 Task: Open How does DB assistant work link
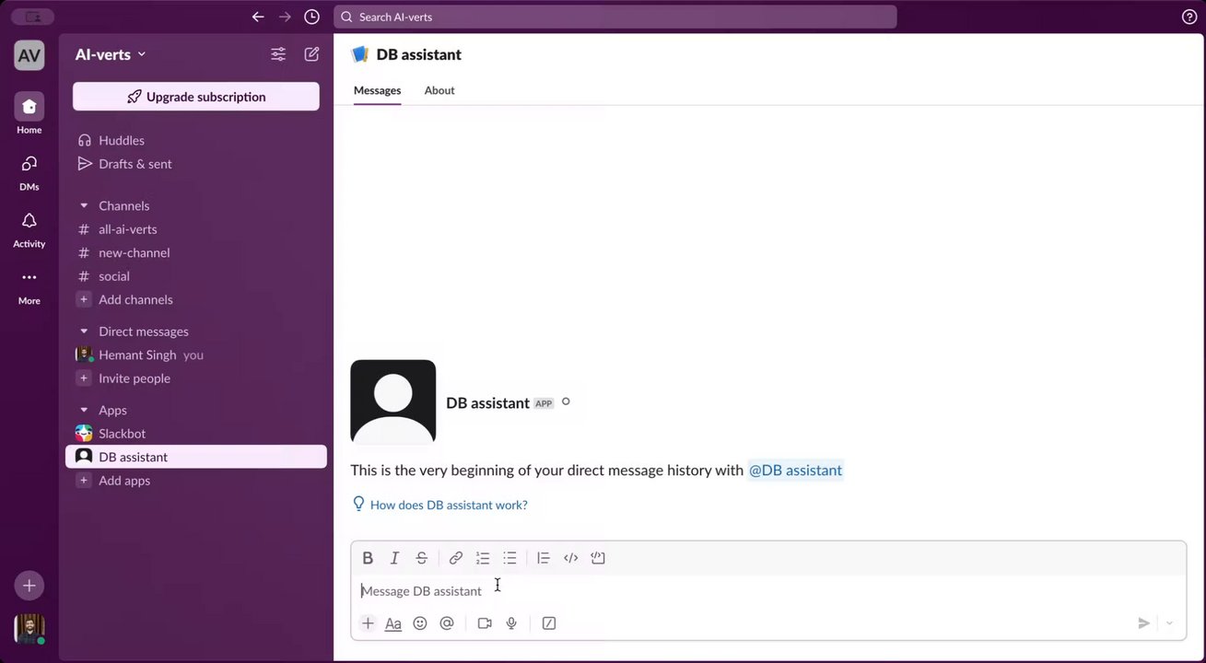click(x=449, y=505)
